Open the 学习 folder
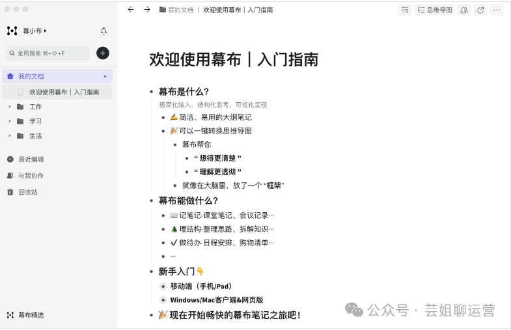 [x=36, y=121]
